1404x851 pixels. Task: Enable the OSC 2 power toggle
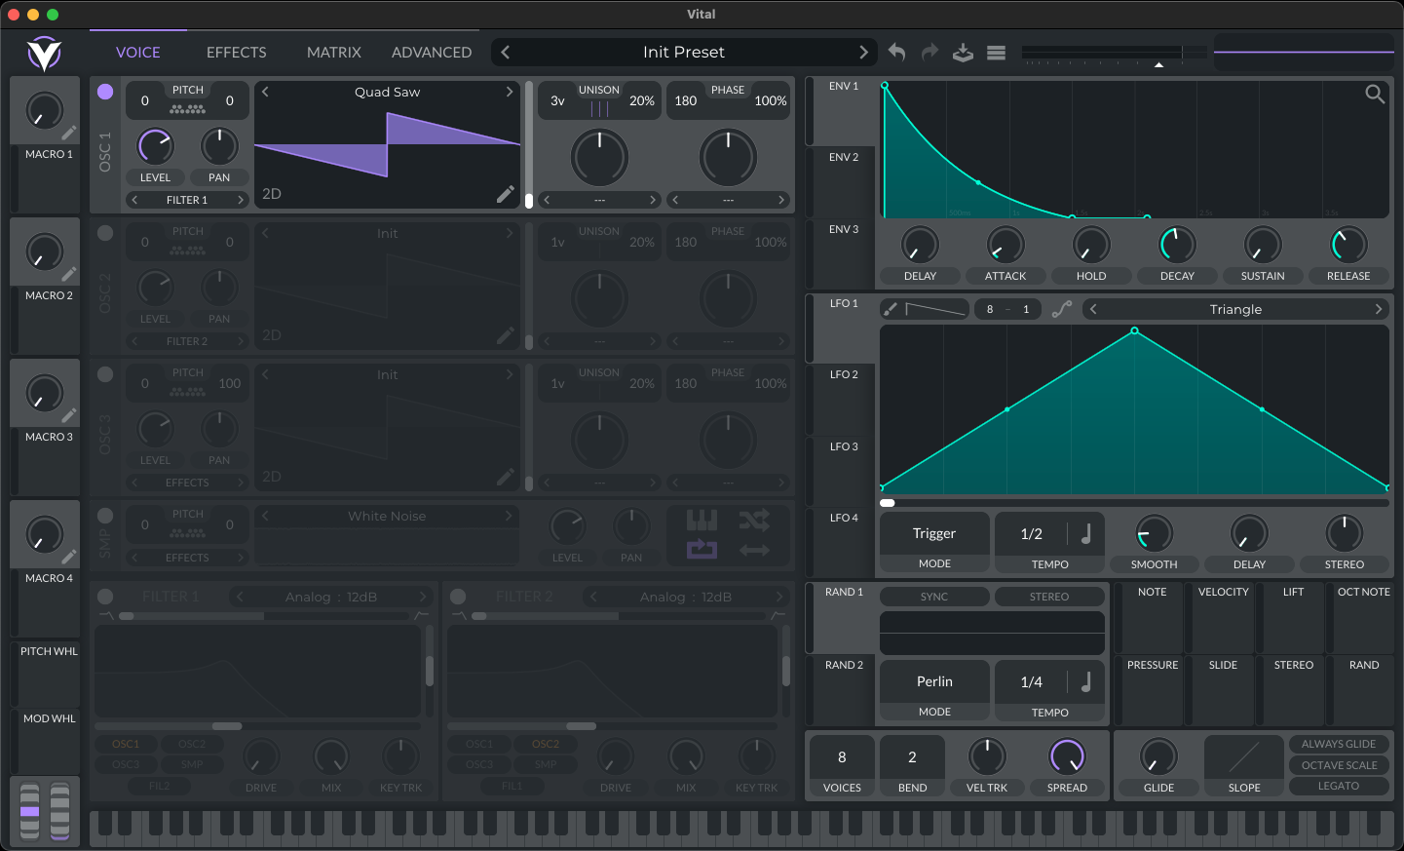(105, 233)
